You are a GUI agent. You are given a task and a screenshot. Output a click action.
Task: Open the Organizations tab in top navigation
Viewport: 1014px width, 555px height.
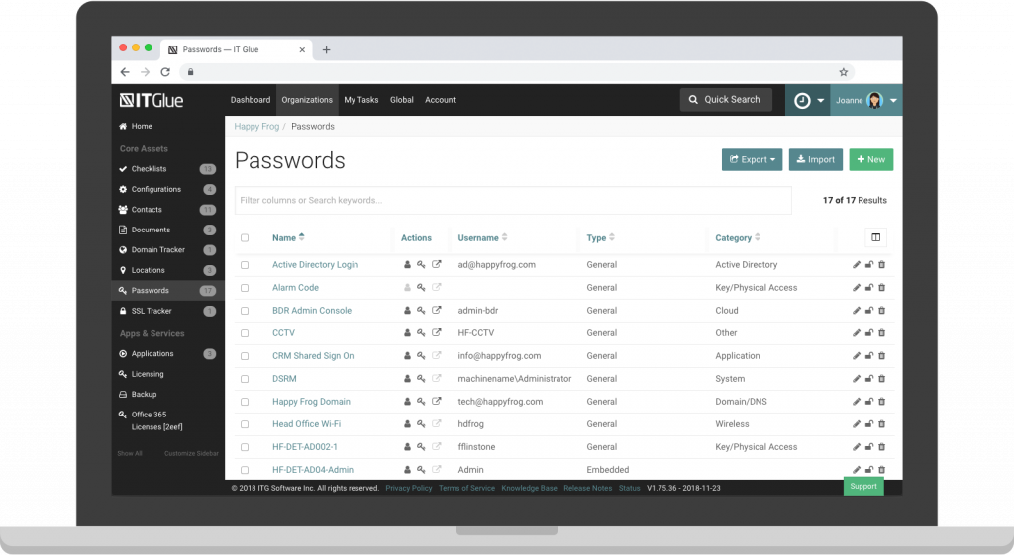[306, 100]
